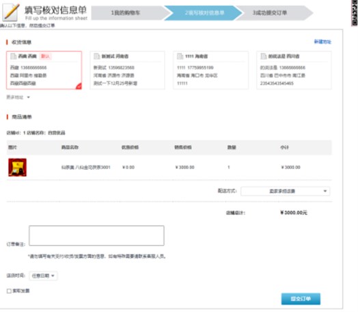The width and height of the screenshot is (358, 312).
Task: Click the 填写核对信息单 page title
Action: pos(56,10)
